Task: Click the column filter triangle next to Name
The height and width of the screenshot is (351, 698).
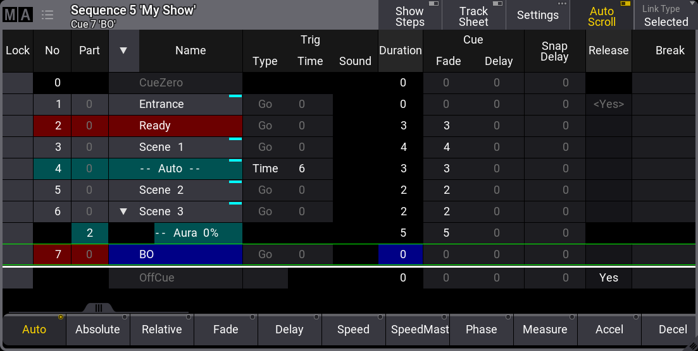Action: point(124,51)
